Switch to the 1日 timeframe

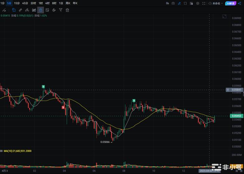[61, 3]
